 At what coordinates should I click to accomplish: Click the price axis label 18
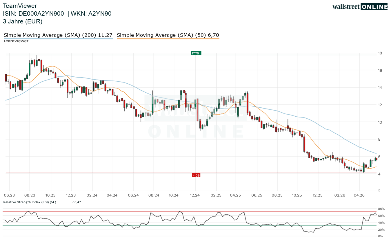(x=380, y=53)
